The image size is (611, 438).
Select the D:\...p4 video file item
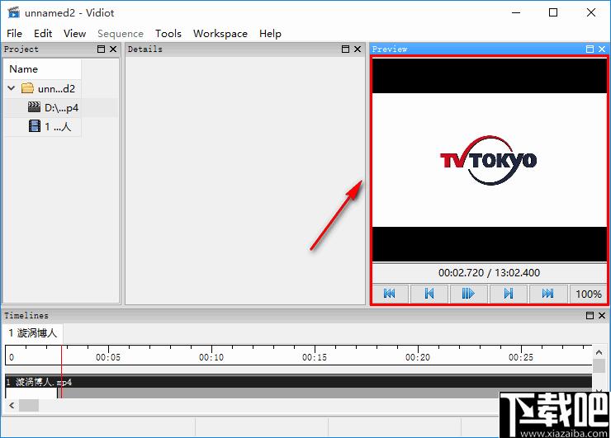click(x=61, y=108)
